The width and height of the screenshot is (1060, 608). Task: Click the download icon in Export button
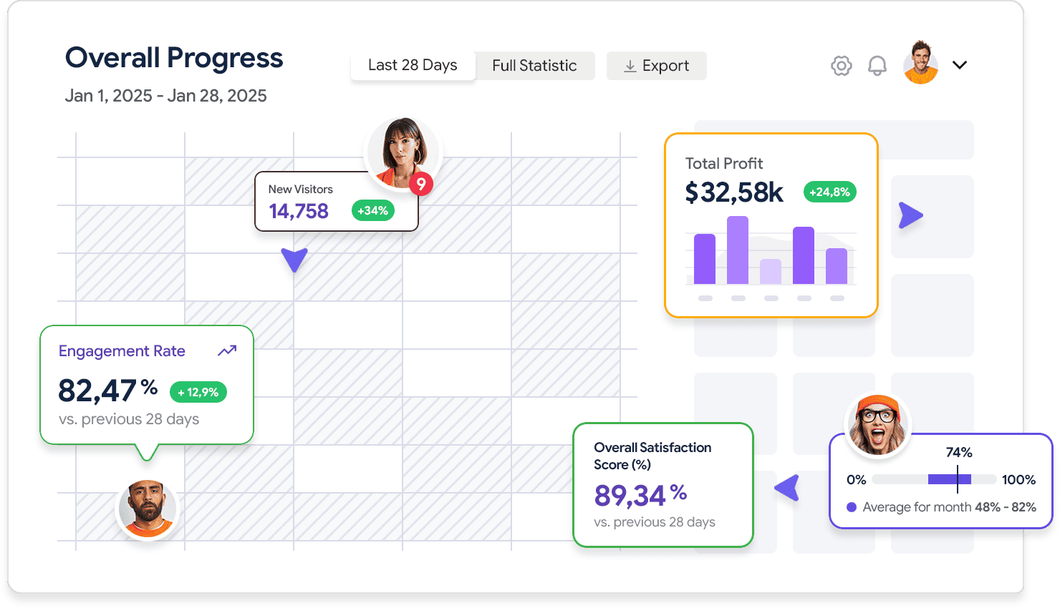(630, 66)
